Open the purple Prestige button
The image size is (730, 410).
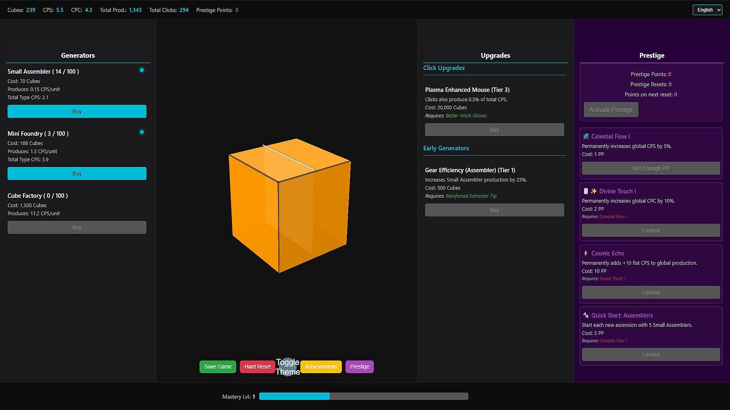(359, 367)
